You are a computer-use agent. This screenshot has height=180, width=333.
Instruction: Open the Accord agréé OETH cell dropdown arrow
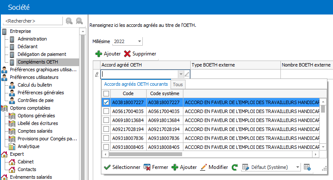click(x=181, y=74)
